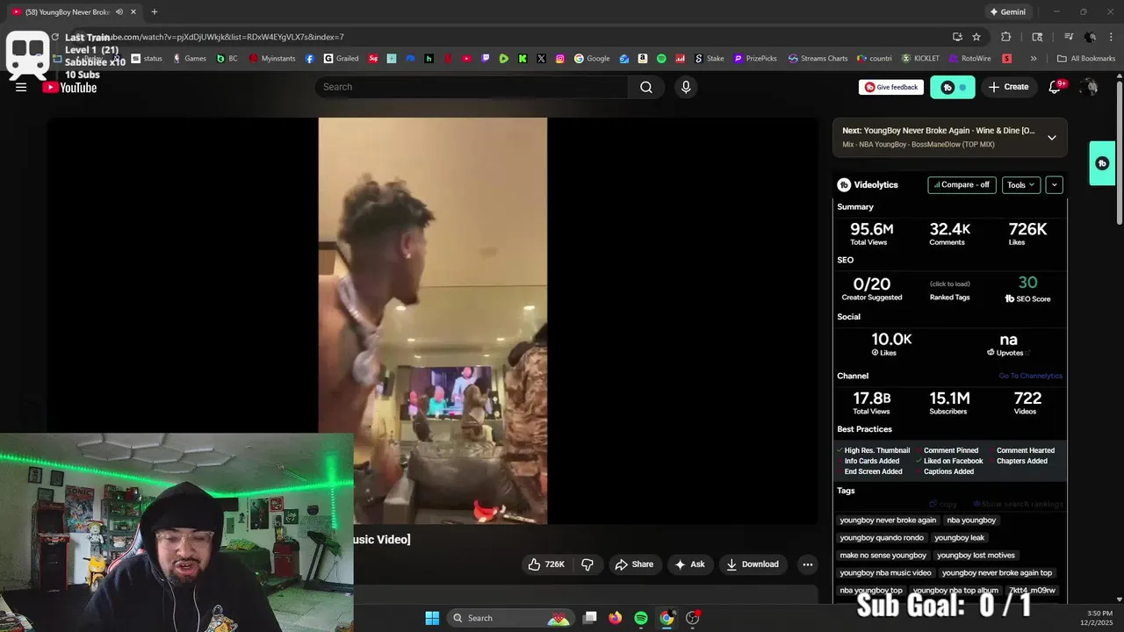Focus the Windows taskbar search box
This screenshot has width=1124, height=632.
511,618
